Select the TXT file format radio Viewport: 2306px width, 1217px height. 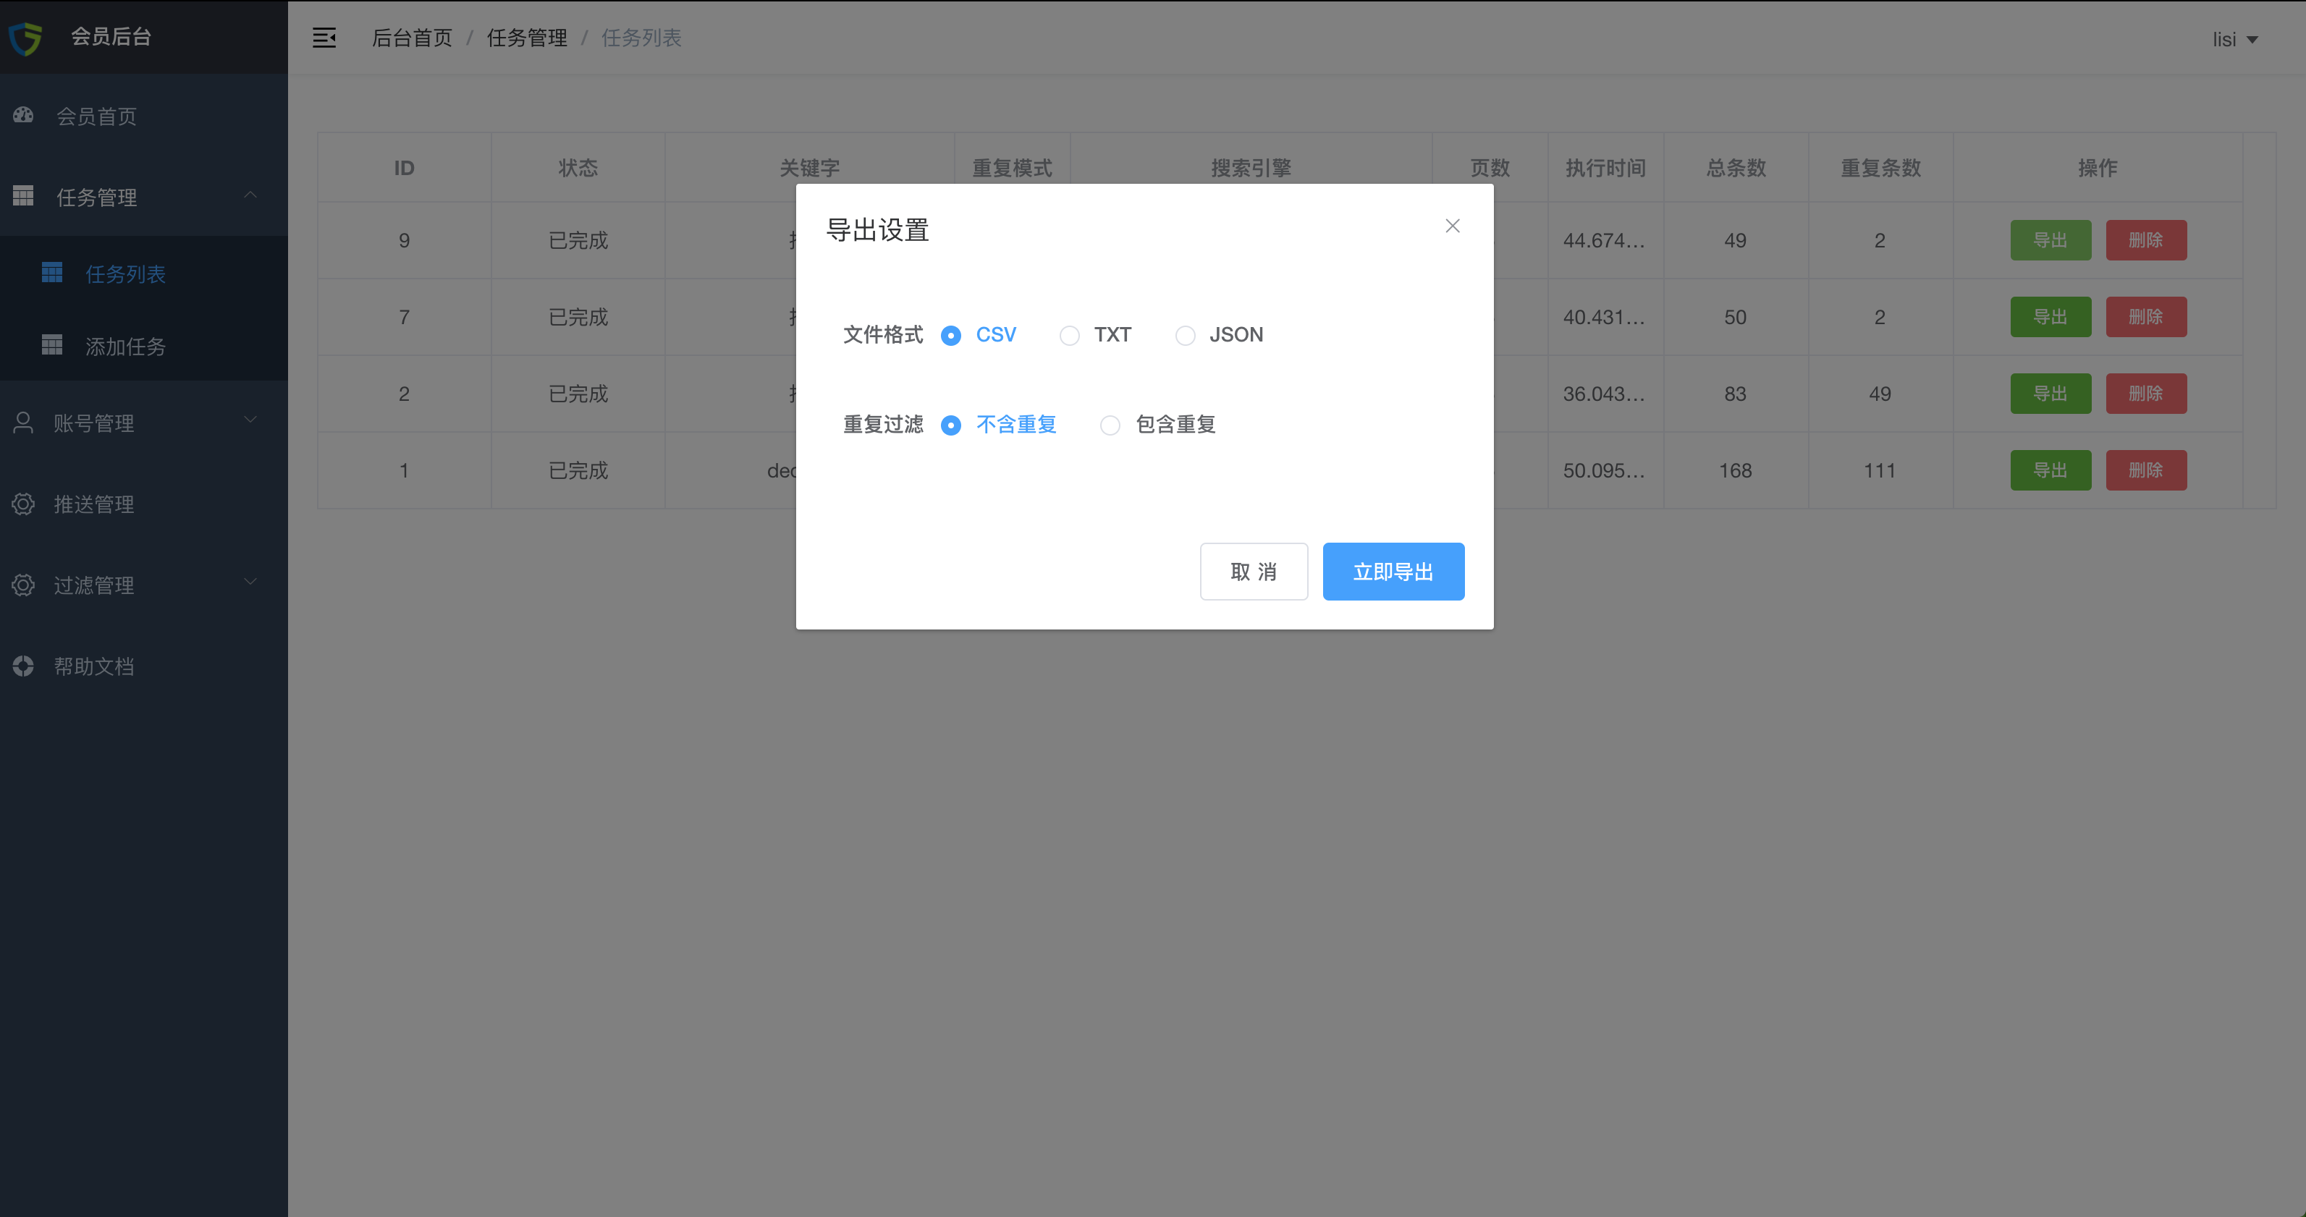pyautogui.click(x=1069, y=336)
